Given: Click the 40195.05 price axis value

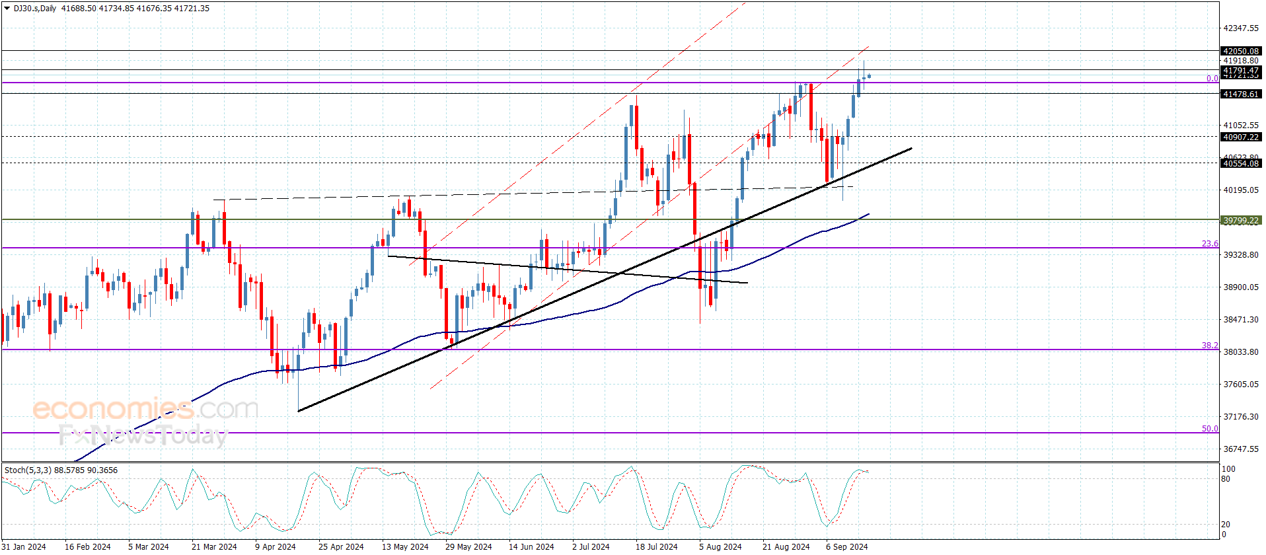Looking at the screenshot, I should point(1241,190).
